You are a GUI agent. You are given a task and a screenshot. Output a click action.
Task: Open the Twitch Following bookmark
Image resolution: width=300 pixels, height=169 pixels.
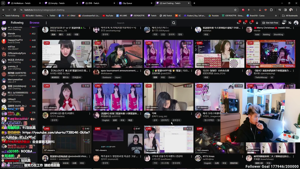pyautogui.click(x=11, y=15)
